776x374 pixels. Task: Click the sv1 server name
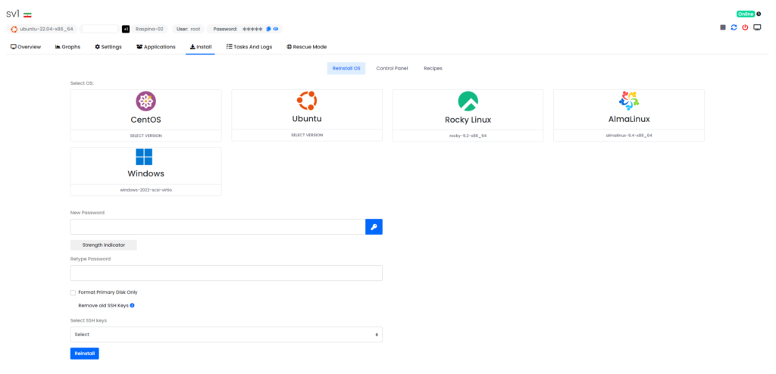click(x=13, y=14)
